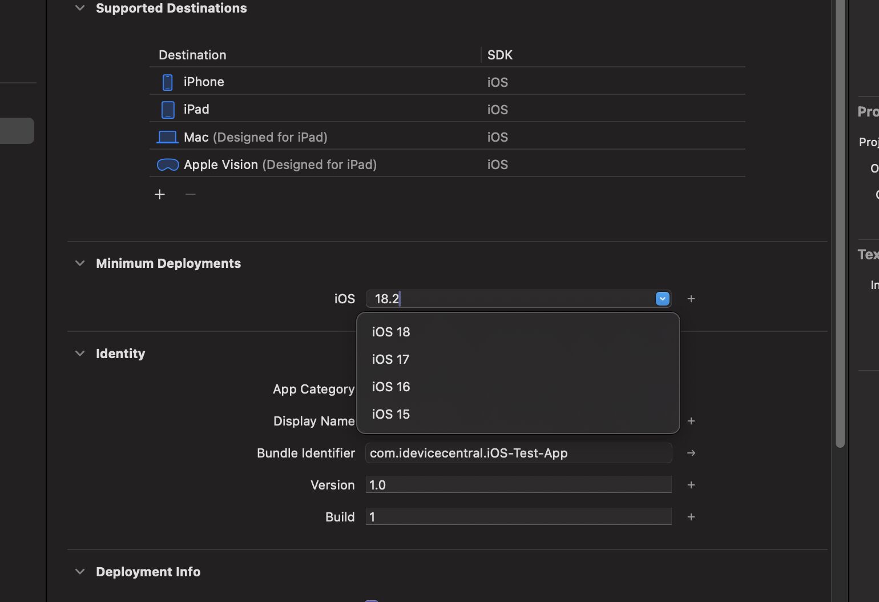Collapse the Supported Destinations section
Image resolution: width=879 pixels, height=602 pixels.
[79, 8]
